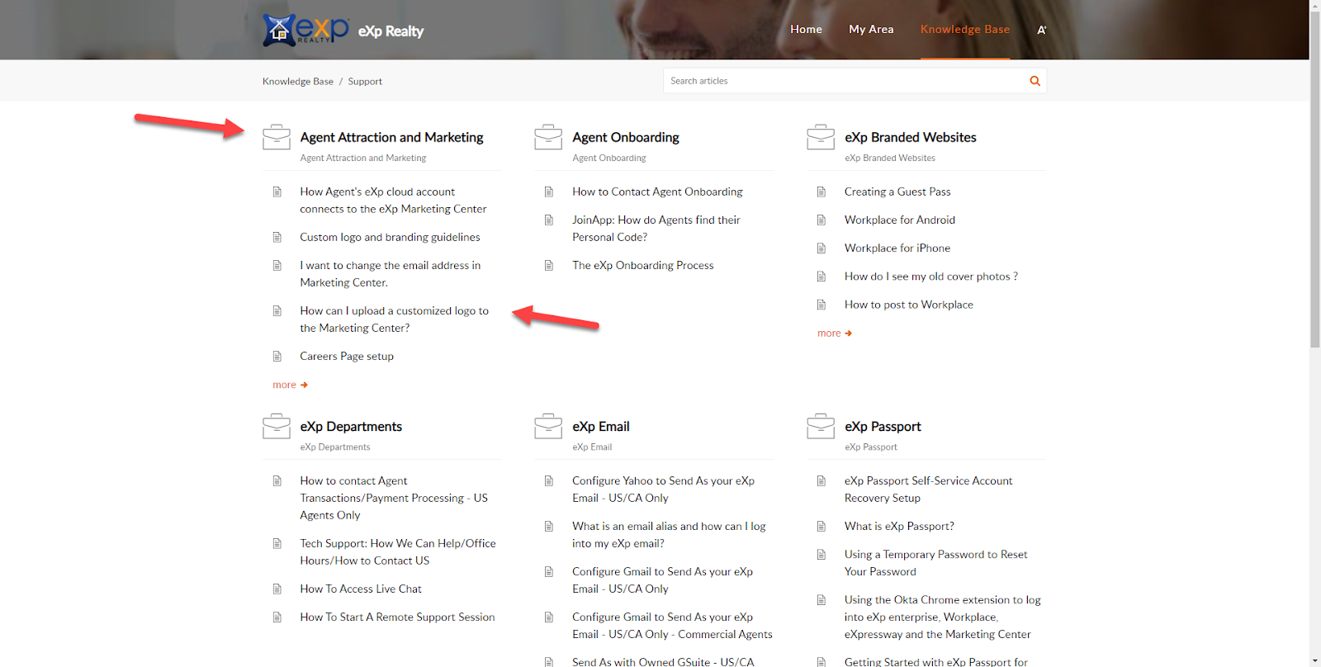
Task: Open Agent Attraction and Marketing category heading
Action: tap(391, 137)
